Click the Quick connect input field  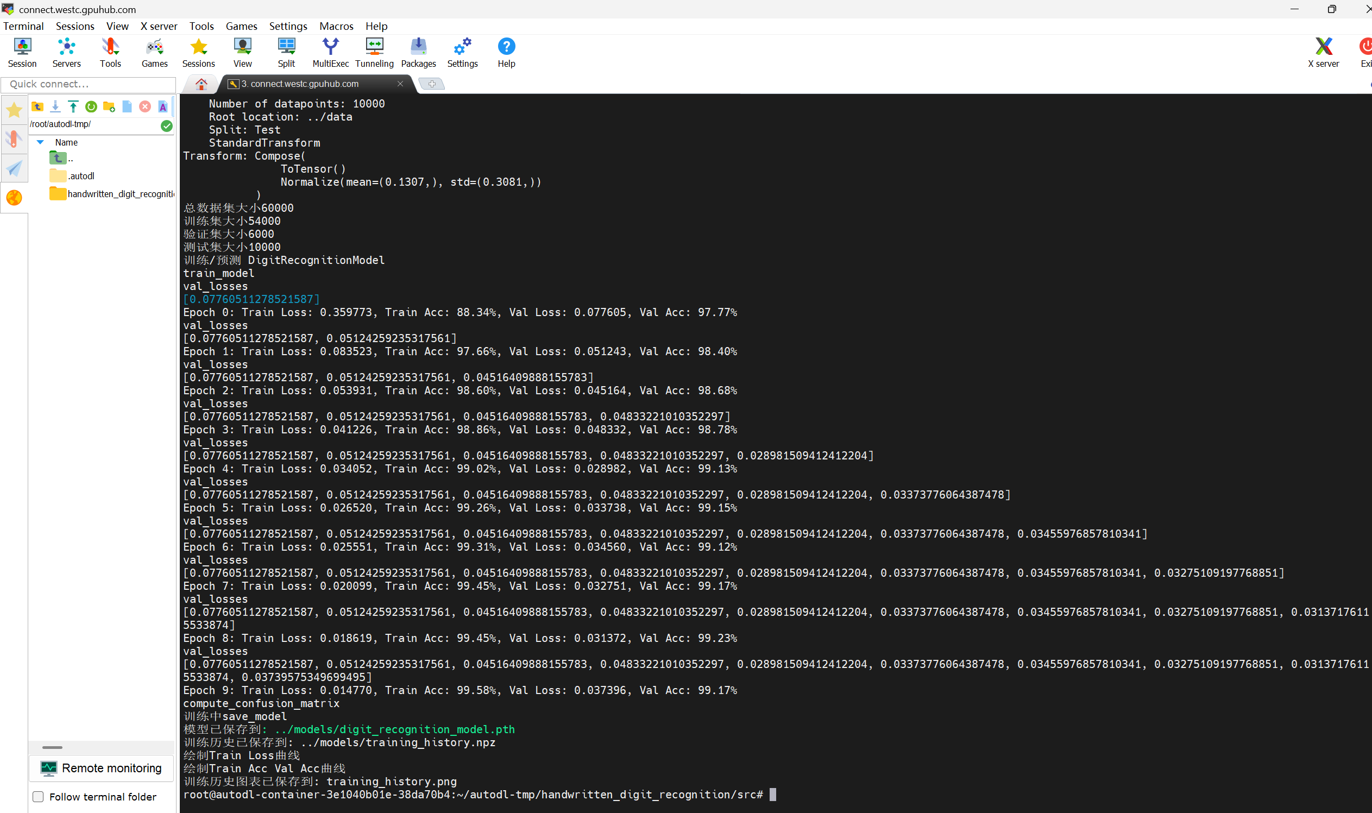click(88, 84)
